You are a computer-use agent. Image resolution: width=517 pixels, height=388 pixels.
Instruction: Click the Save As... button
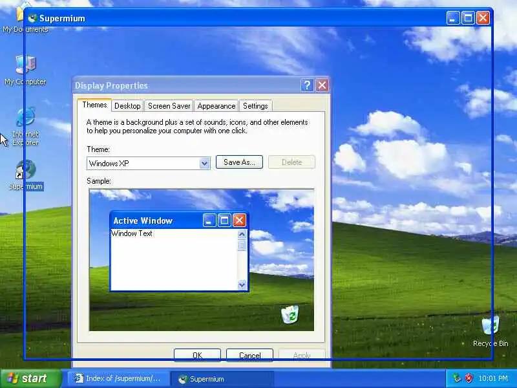tap(239, 162)
